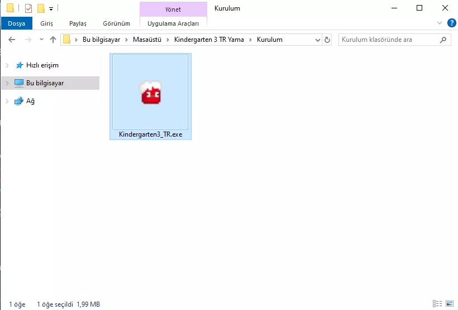Screen dimensions: 458x310
Task: Expand the ribbon with the chevron
Action: pyautogui.click(x=440, y=23)
